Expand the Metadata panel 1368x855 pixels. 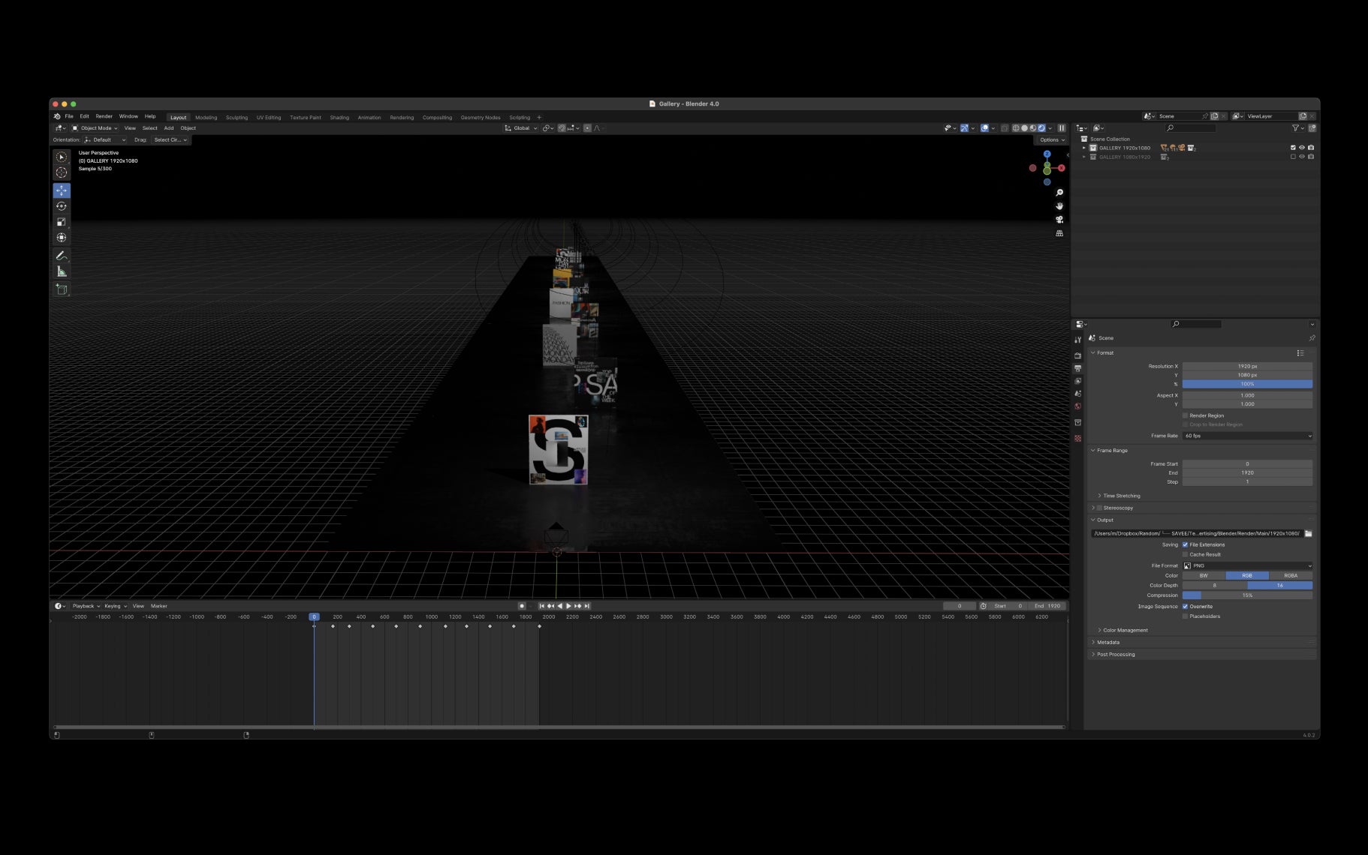coord(1108,642)
